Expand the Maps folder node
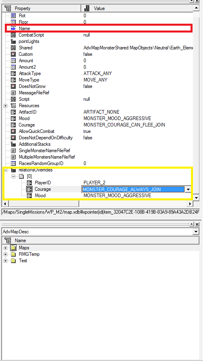203x361 pixels. 6,248
